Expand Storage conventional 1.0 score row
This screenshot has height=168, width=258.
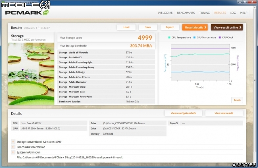13,141
